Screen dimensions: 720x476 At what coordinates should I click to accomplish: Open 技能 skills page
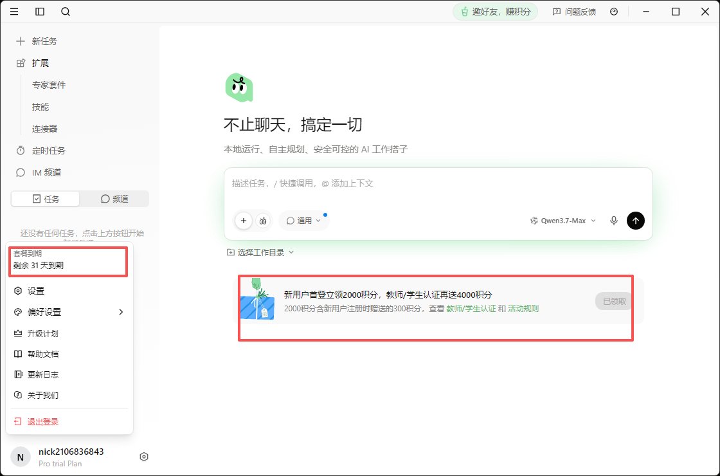coord(40,107)
